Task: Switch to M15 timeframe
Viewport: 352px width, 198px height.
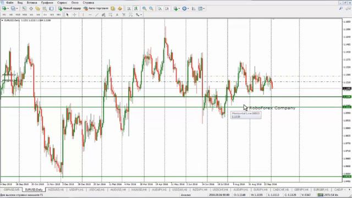Action: click(x=18, y=15)
